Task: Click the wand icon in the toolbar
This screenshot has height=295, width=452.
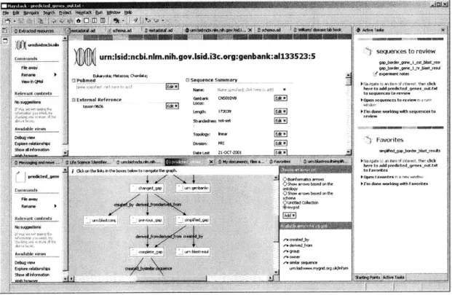Action: [x=135, y=20]
